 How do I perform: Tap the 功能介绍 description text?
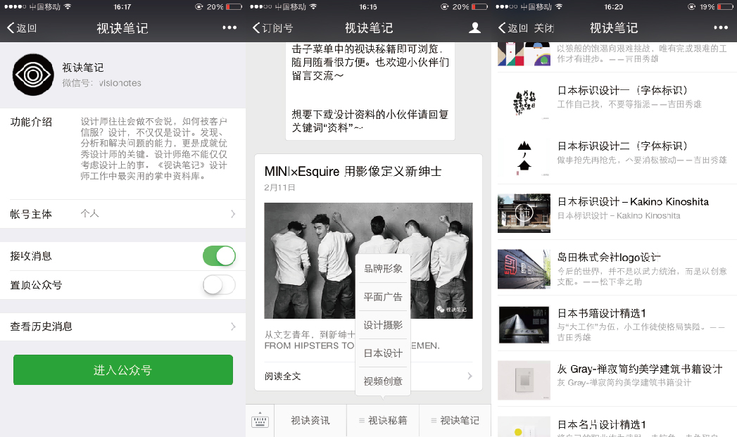click(153, 149)
